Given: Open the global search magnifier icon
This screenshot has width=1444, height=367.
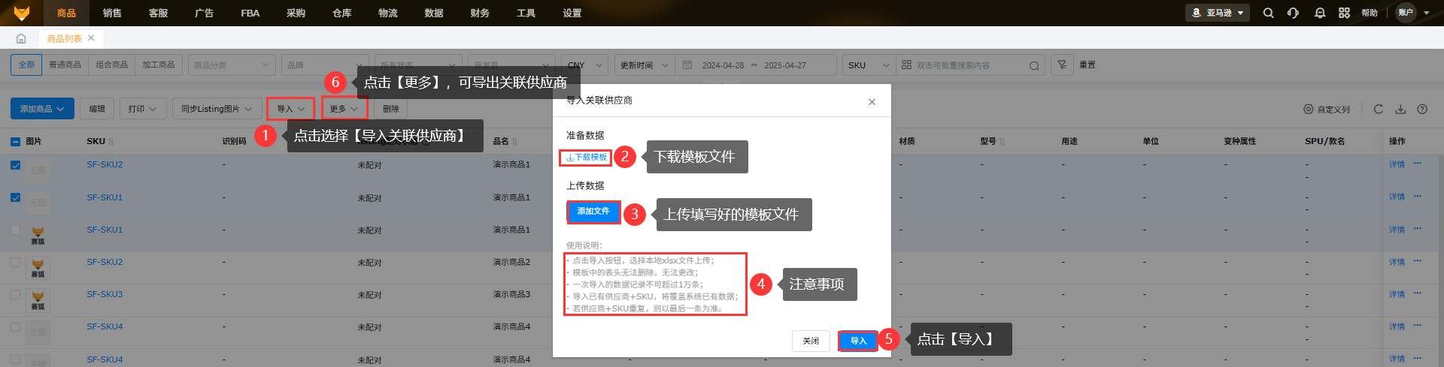Looking at the screenshot, I should click(x=1268, y=13).
